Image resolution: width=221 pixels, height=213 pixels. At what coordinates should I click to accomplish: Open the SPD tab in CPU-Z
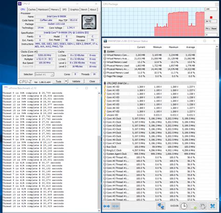64,9
